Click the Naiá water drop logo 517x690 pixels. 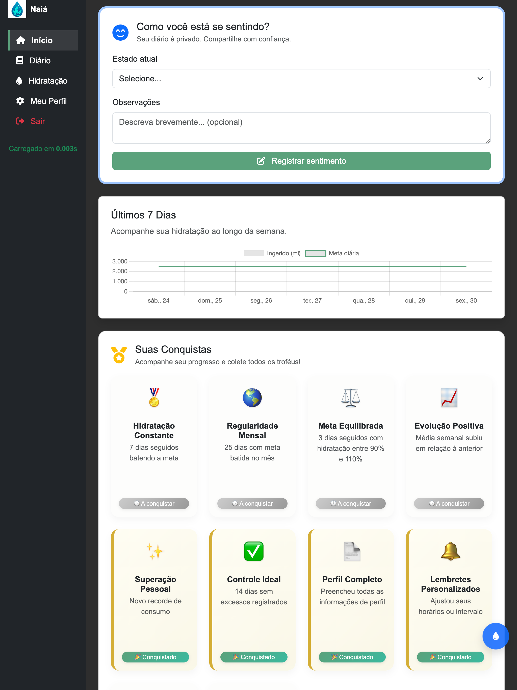click(x=17, y=9)
